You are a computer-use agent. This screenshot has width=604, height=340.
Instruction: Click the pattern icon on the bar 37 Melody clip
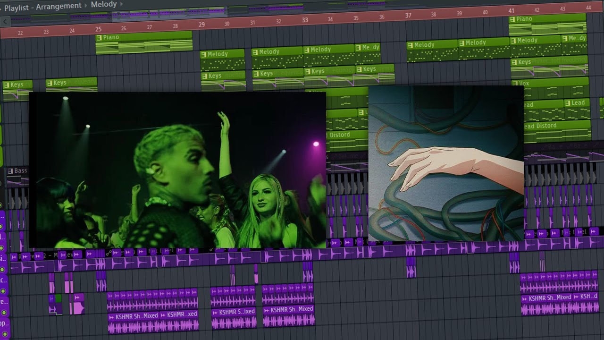(x=410, y=45)
